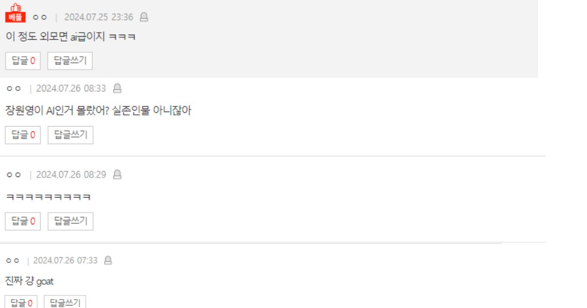587x308 pixels.
Task: Open 답글 0 replies under the ai급이지 comment
Action: 23,61
